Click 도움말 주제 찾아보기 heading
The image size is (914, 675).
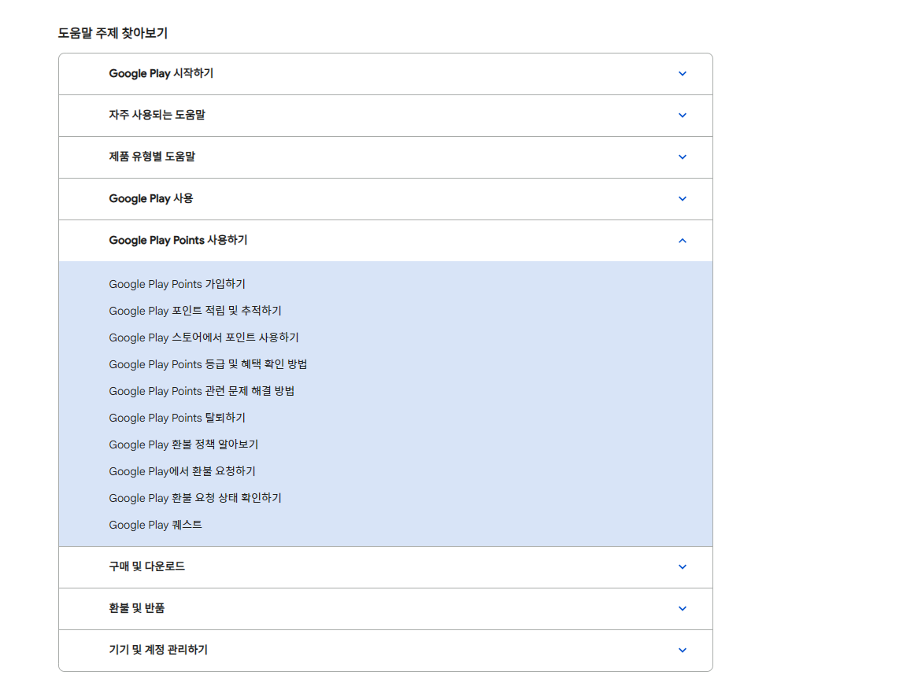coord(113,33)
